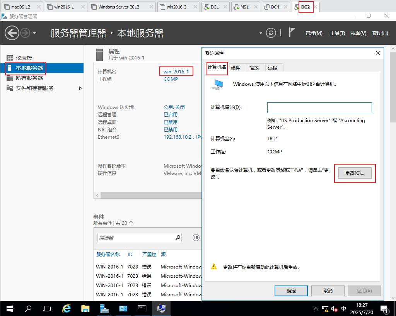Open Task View on the taskbar
Image resolution: width=396 pixels, height=316 pixels.
click(x=47, y=308)
